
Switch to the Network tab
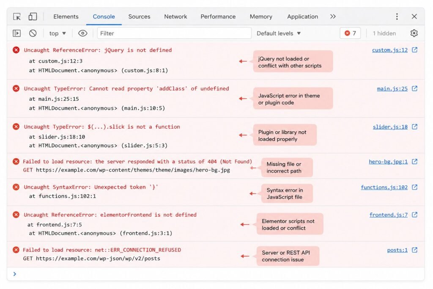[x=175, y=17]
